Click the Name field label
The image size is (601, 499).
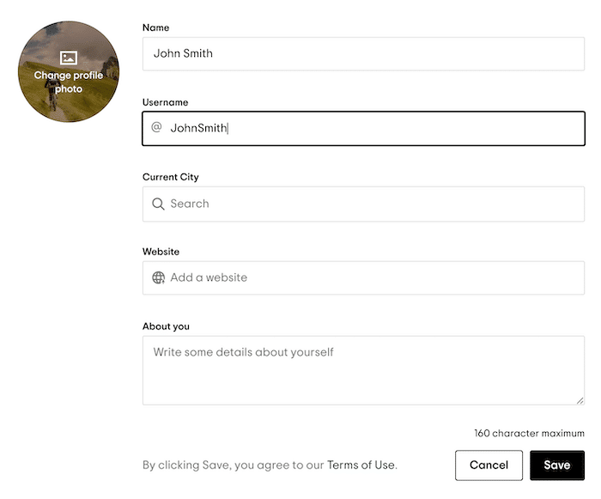(x=155, y=27)
